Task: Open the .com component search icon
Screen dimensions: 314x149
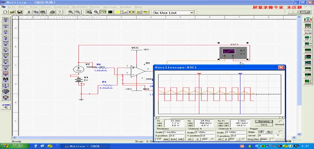Action: (6, 106)
